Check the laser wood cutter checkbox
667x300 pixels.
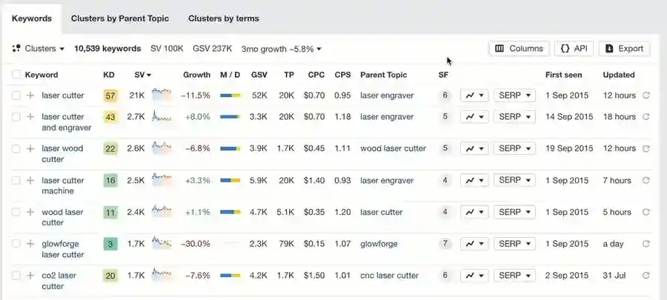pos(16,149)
